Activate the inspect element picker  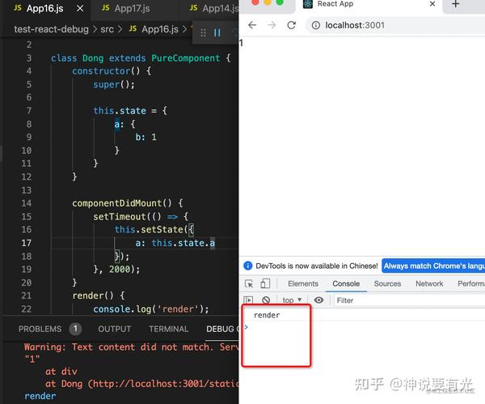coord(249,283)
